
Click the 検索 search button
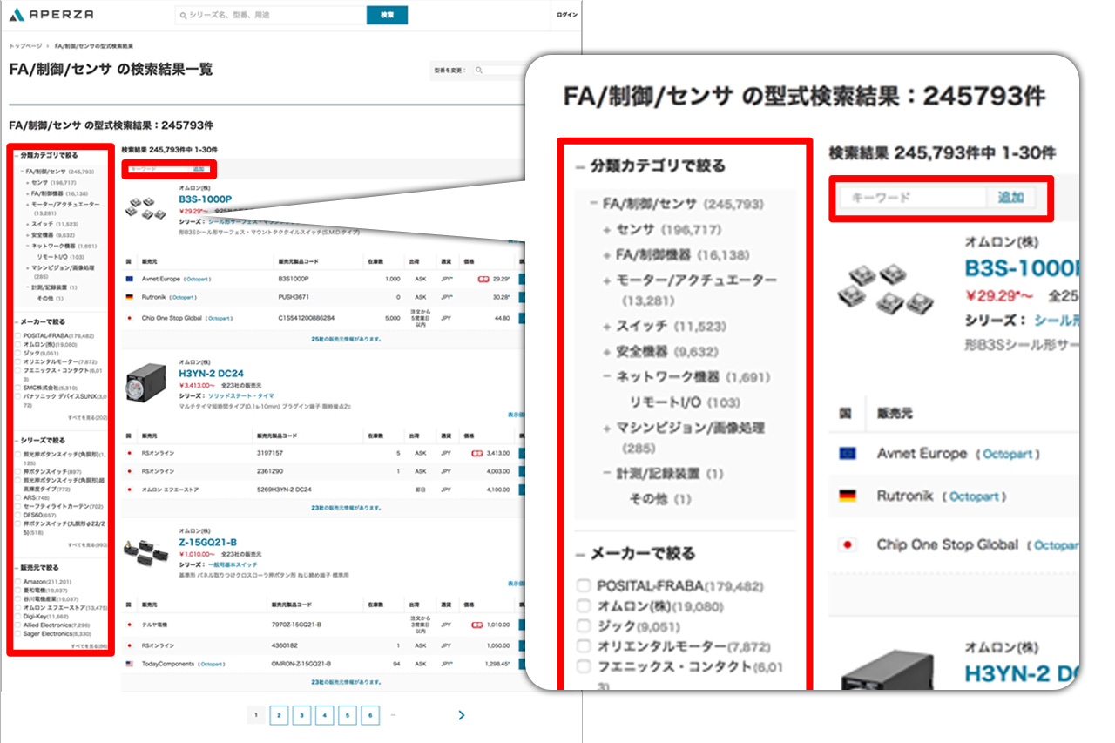click(387, 15)
